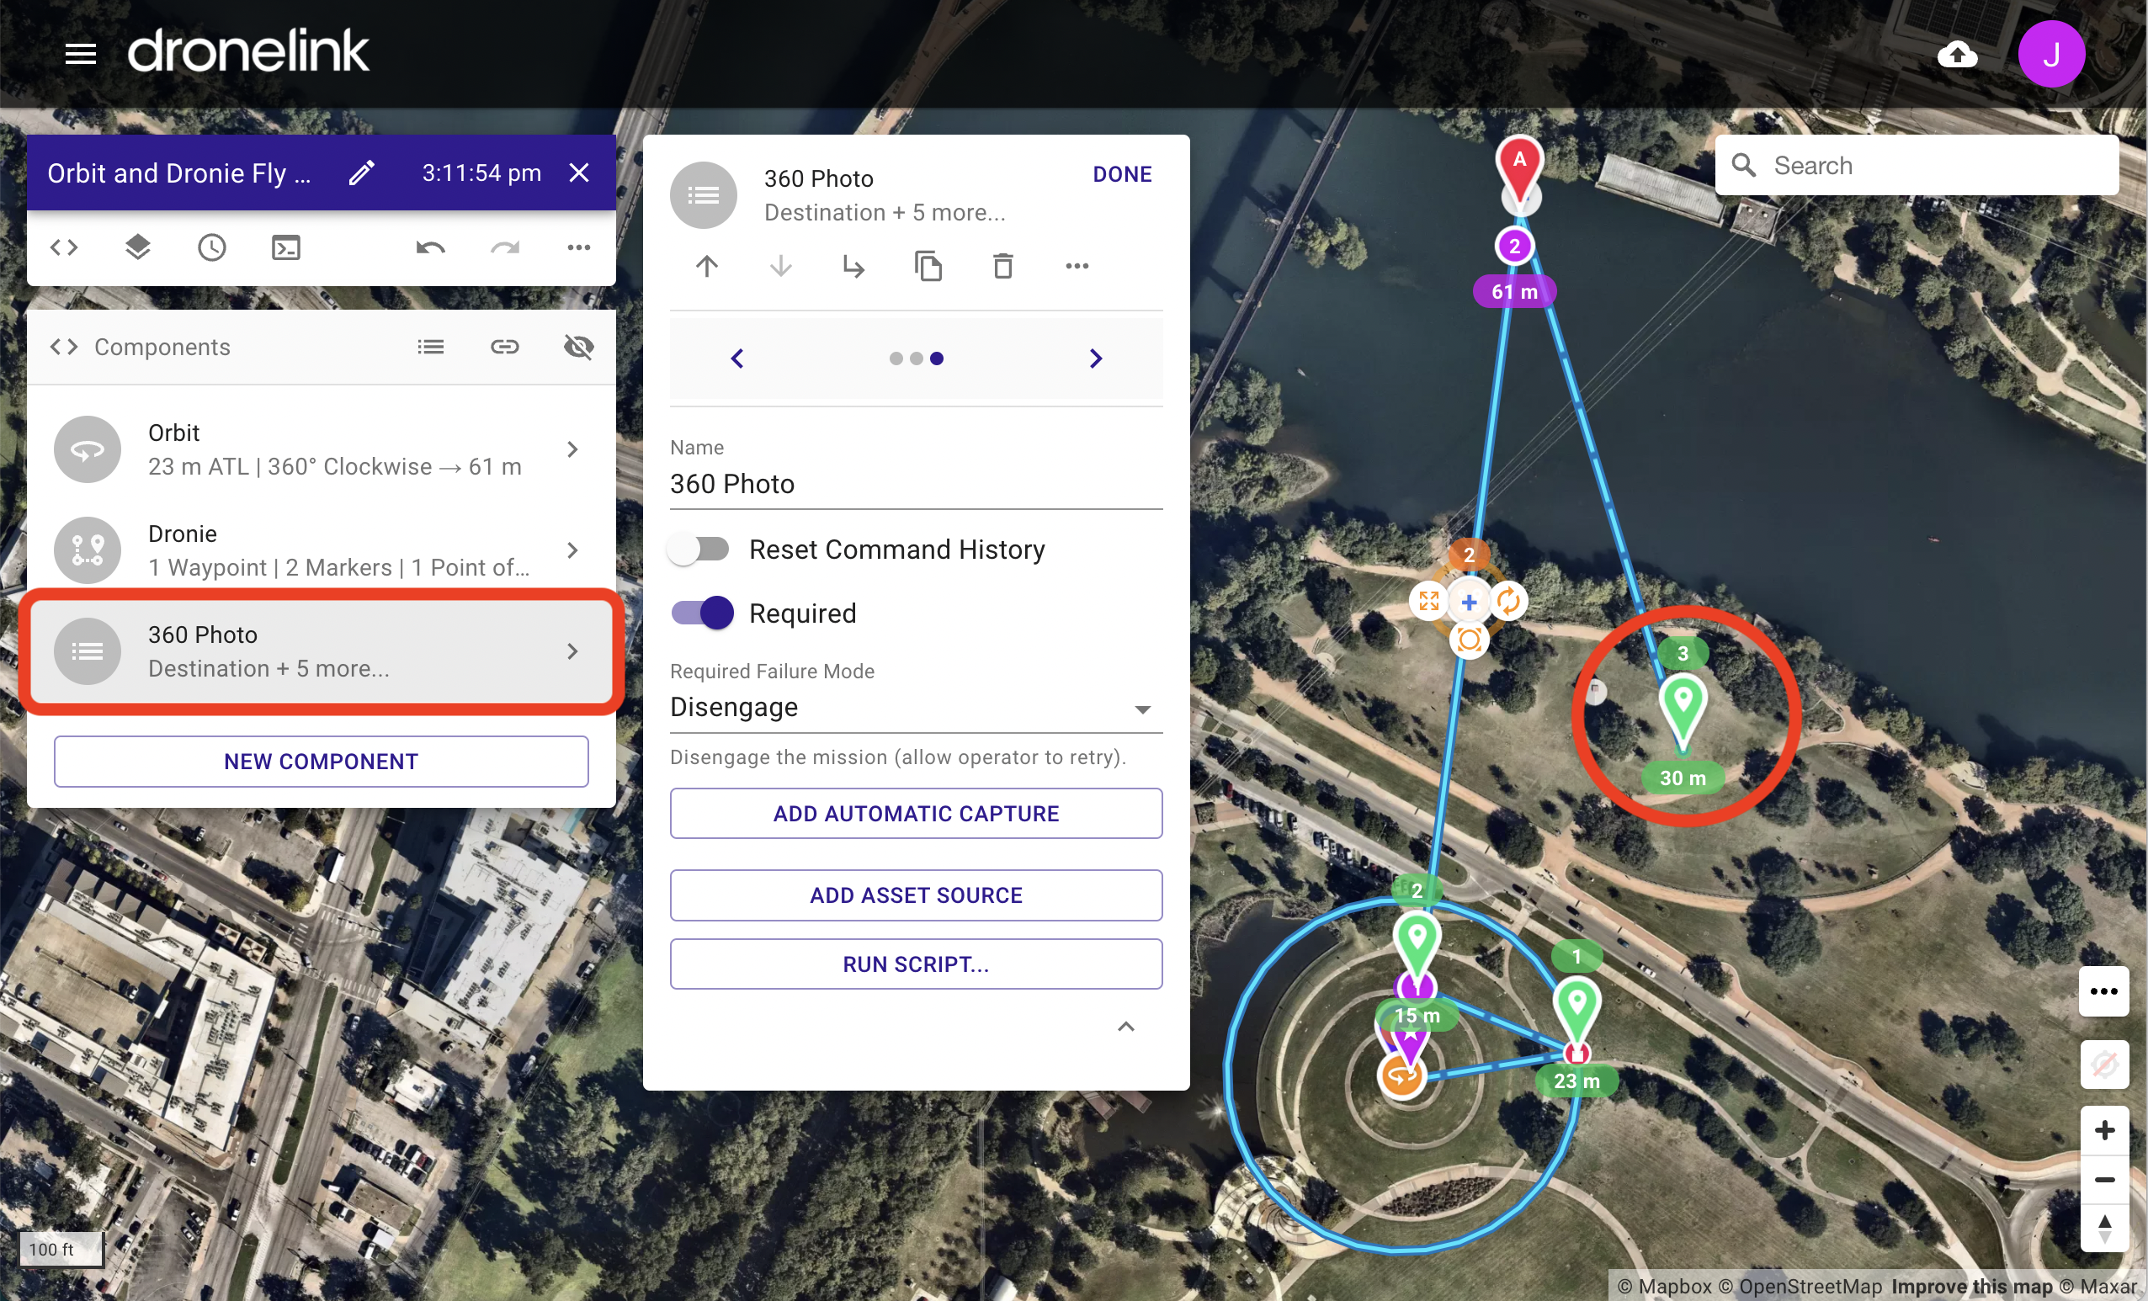
Task: Click the Components link icon
Action: pyautogui.click(x=505, y=347)
